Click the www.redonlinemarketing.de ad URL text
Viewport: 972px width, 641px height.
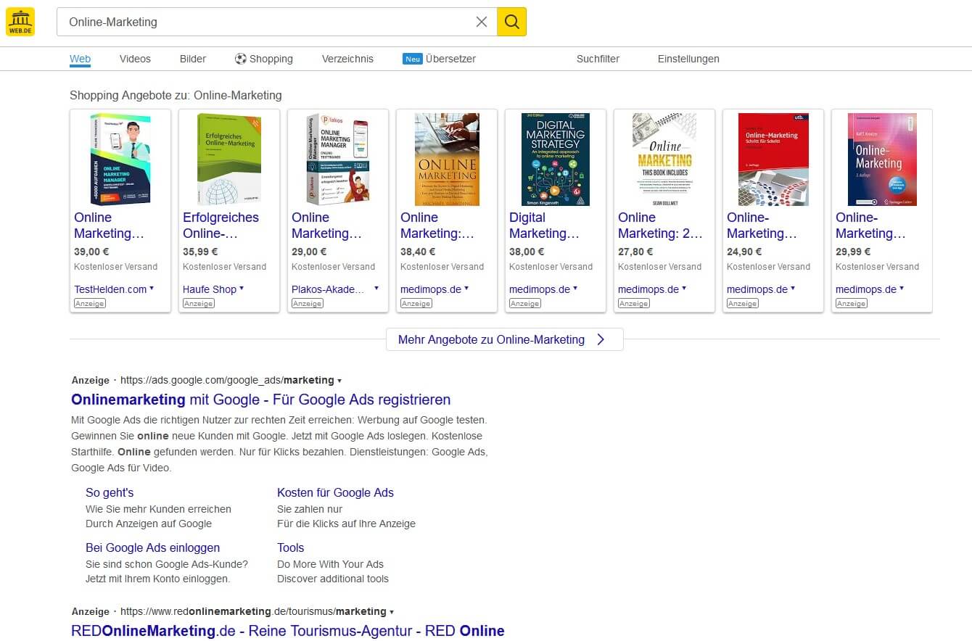tap(253, 611)
